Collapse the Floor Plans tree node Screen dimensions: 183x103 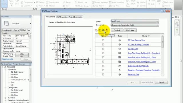(5, 70)
